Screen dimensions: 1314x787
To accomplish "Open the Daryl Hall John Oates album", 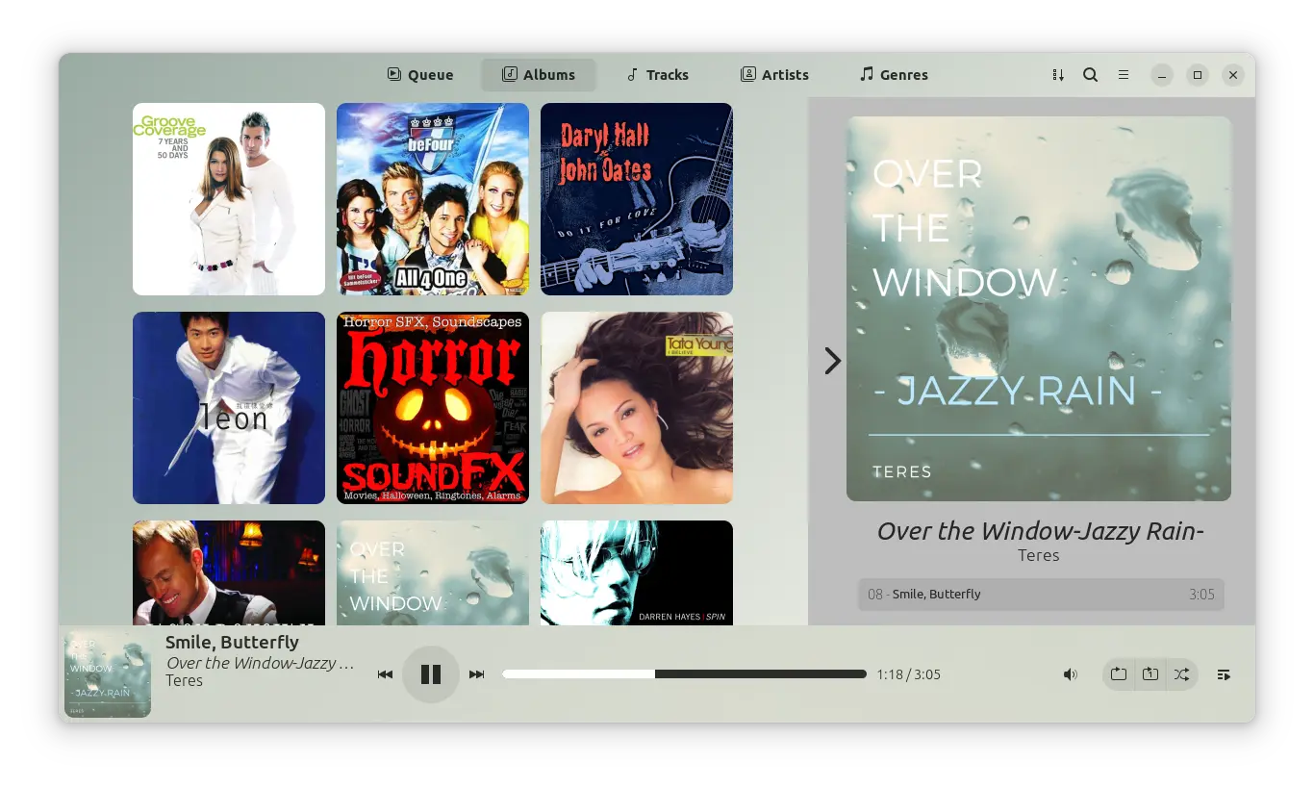I will pyautogui.click(x=637, y=199).
